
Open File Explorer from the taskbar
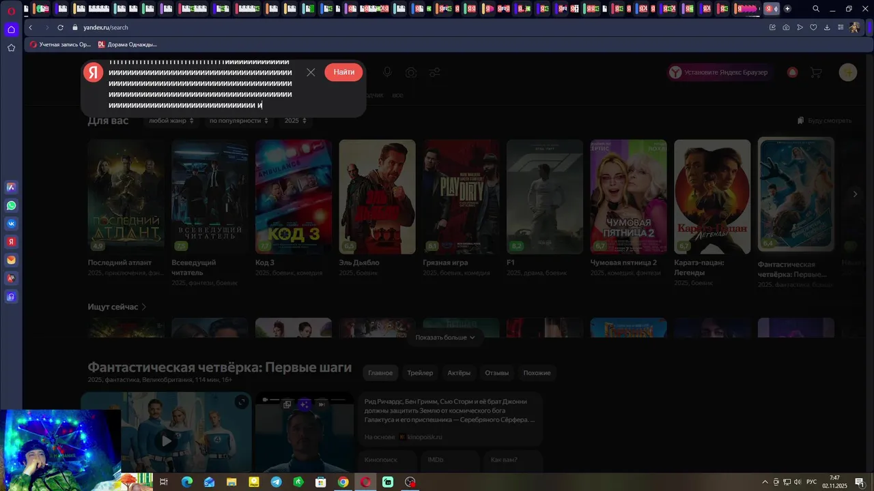(231, 482)
